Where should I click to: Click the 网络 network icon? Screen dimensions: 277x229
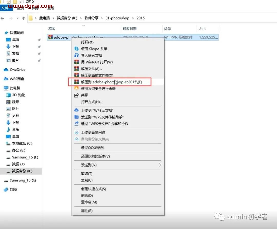pos(6,189)
